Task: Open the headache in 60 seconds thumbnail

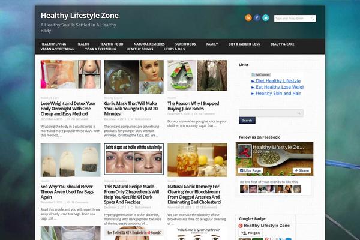Action: pos(134,233)
